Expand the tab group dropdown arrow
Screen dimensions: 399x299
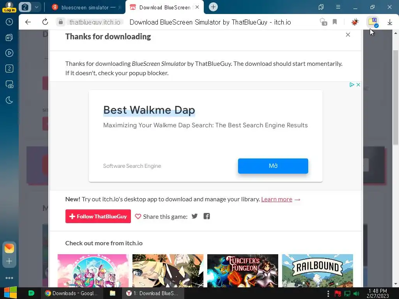tap(36, 7)
